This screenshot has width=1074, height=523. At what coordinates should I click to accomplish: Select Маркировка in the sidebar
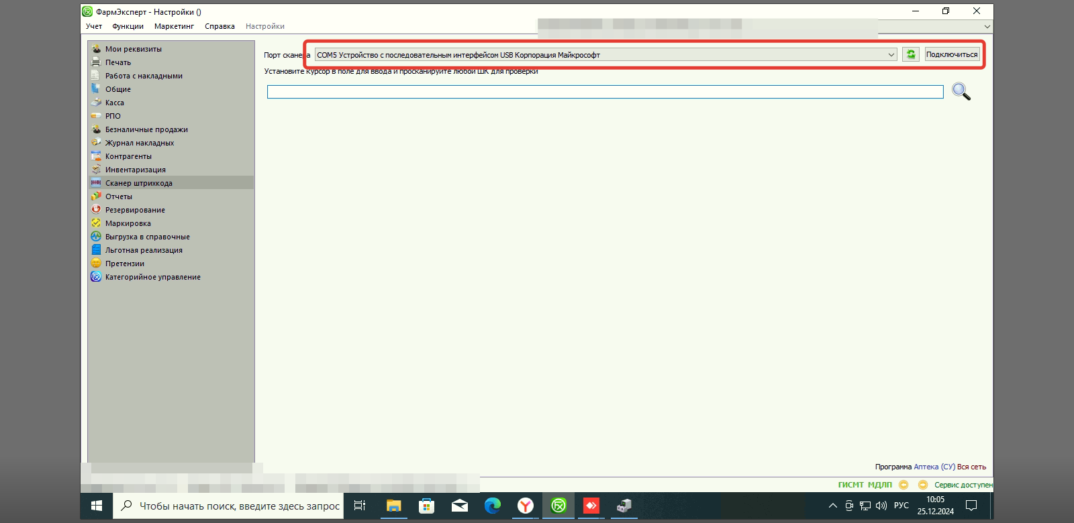(128, 223)
